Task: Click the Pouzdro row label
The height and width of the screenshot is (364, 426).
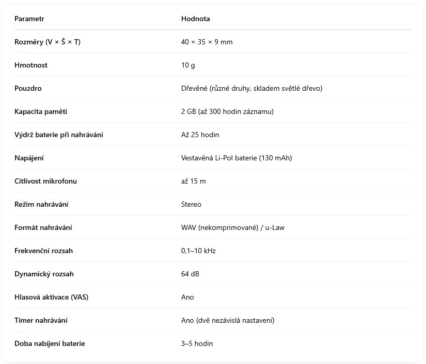Action: tap(28, 89)
